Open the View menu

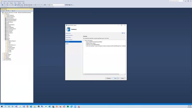tap(7, 3)
